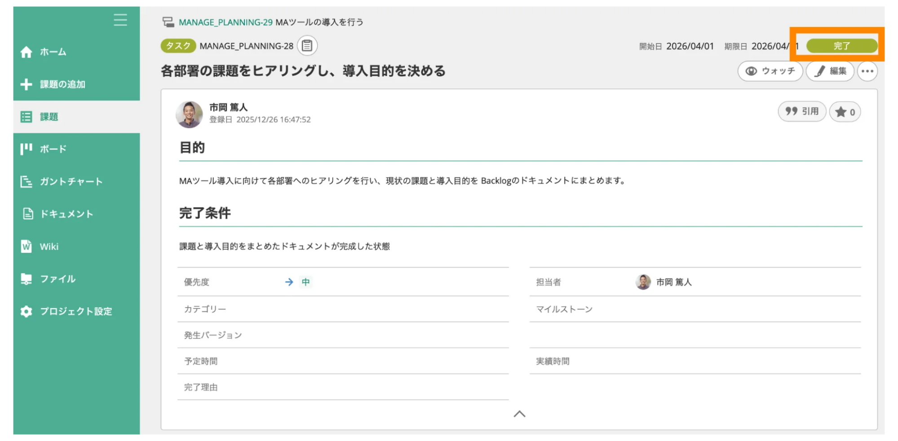
Task: Click the W icon beside Wiki
Action: pyautogui.click(x=27, y=247)
